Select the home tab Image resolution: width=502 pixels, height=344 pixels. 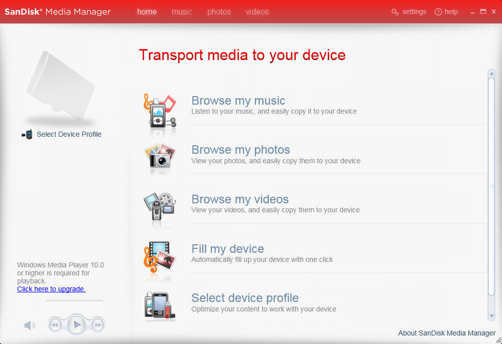[146, 12]
